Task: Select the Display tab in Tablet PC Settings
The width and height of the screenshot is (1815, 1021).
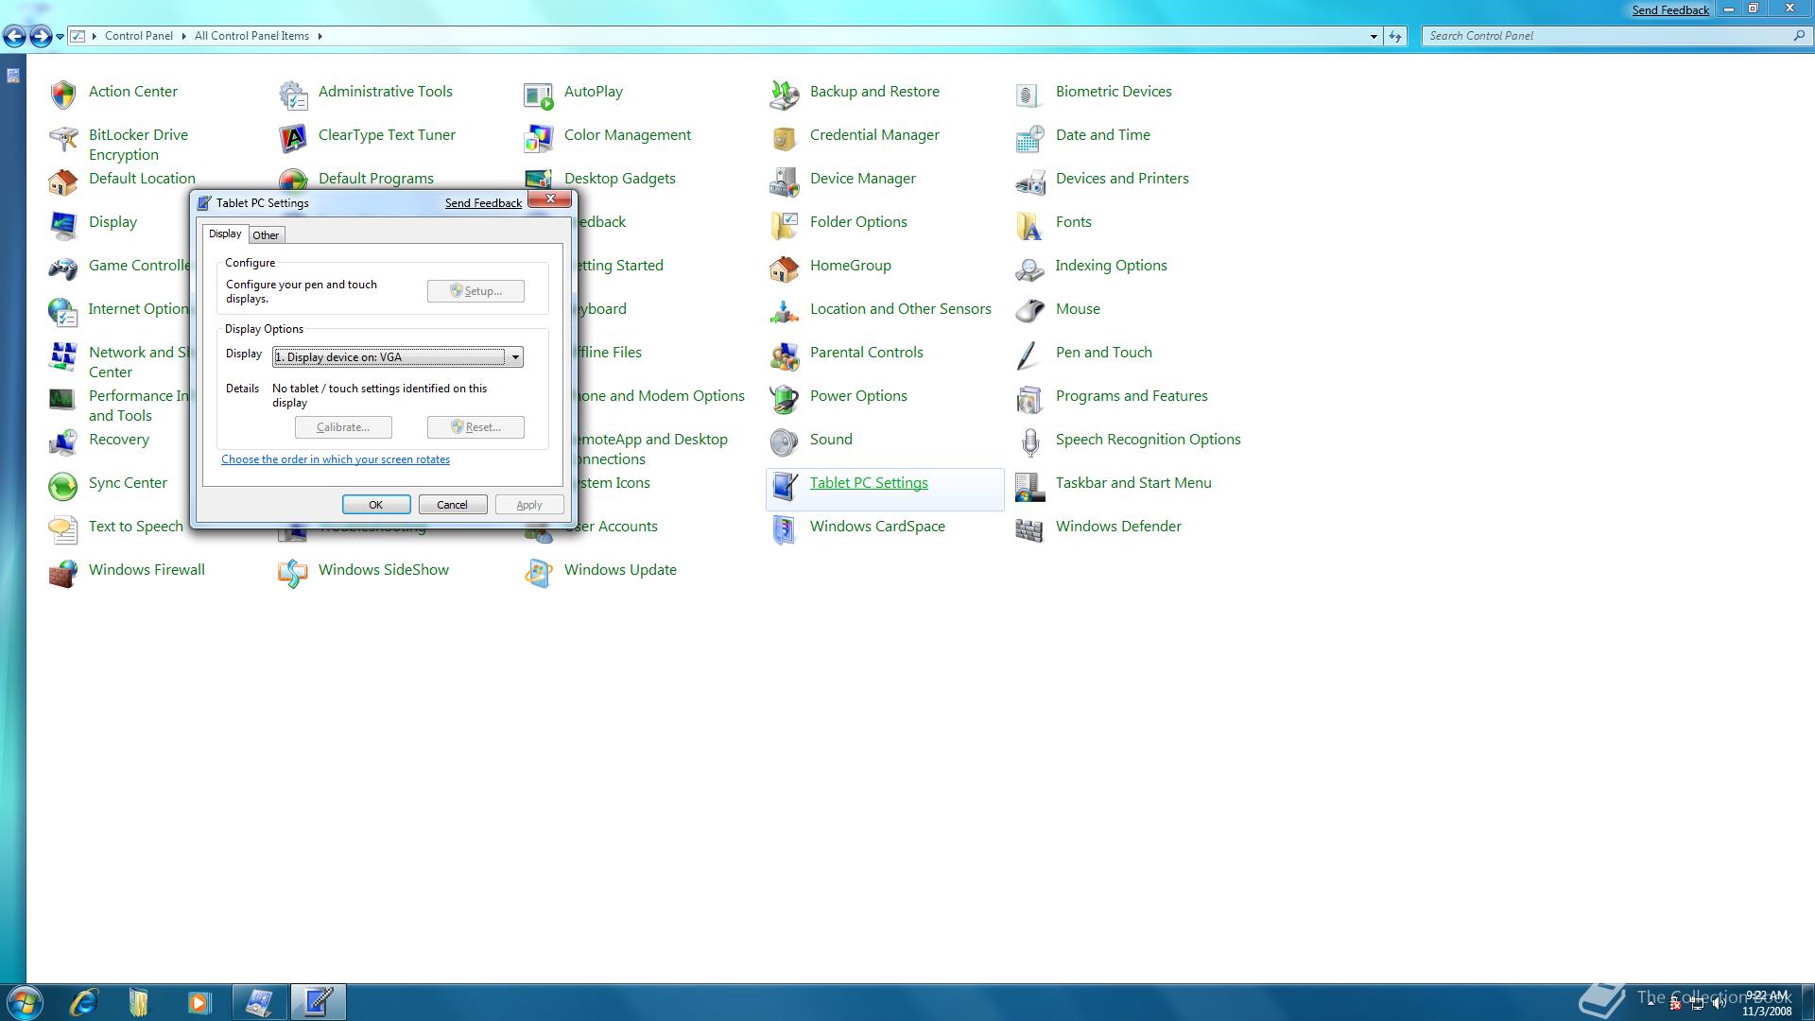Action: 225,234
